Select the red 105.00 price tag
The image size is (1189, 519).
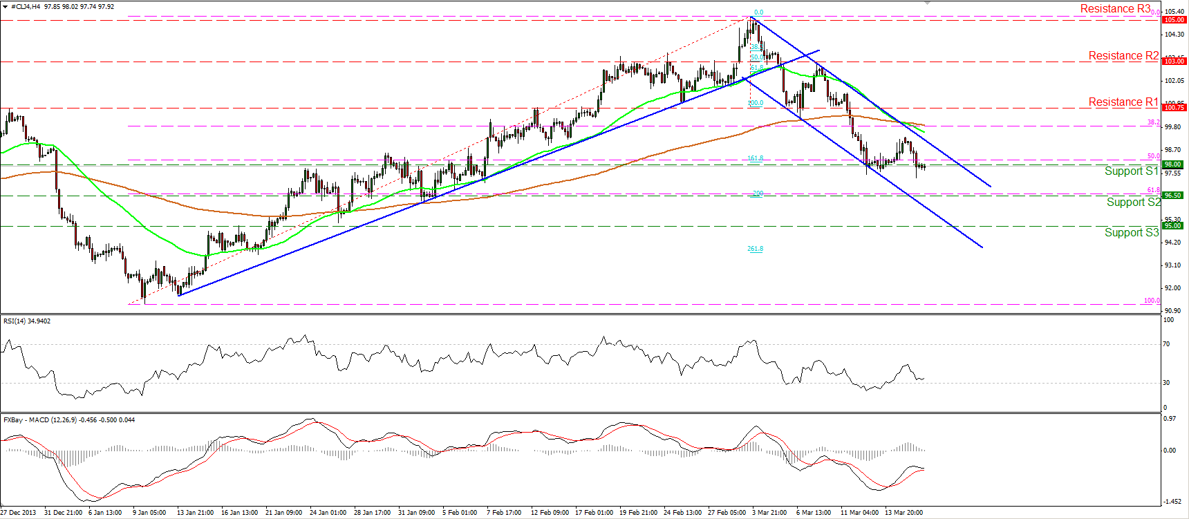(x=1174, y=20)
